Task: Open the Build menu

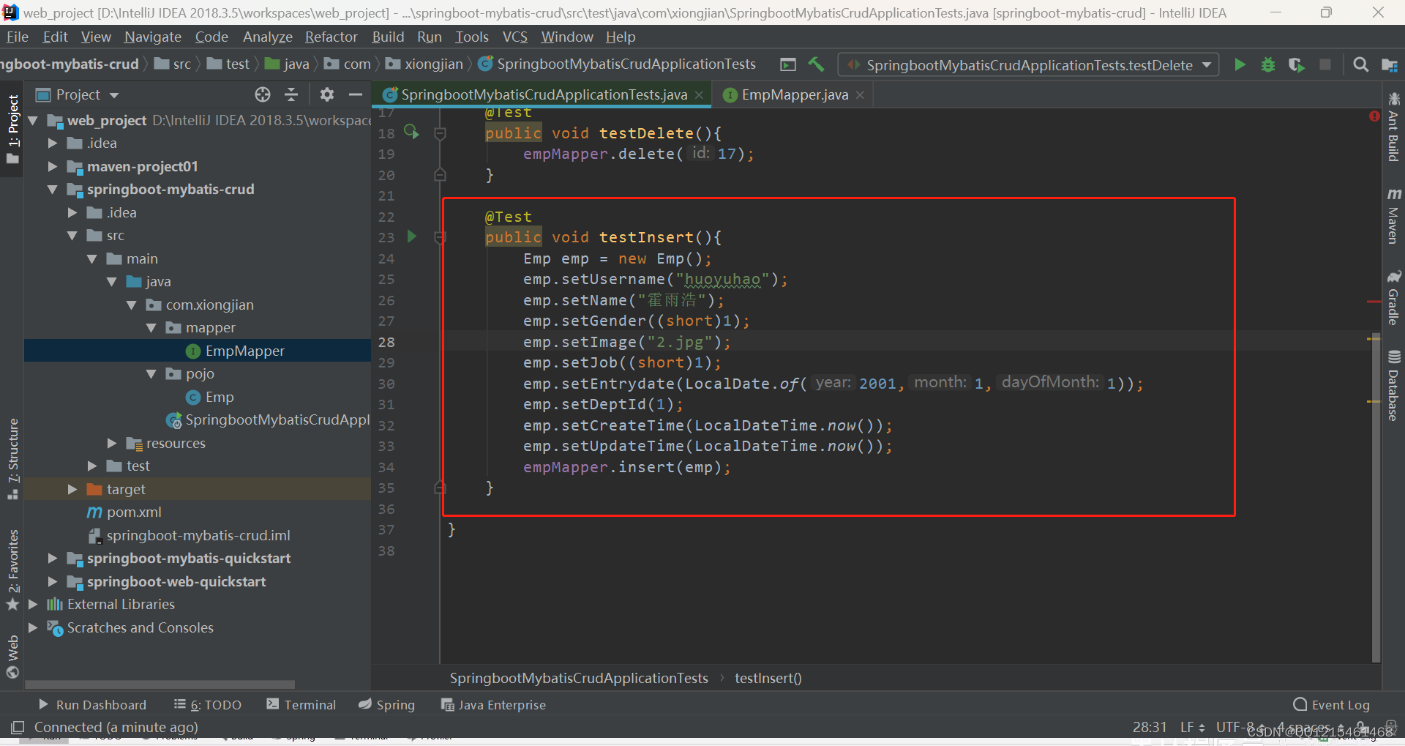Action: coord(388,37)
